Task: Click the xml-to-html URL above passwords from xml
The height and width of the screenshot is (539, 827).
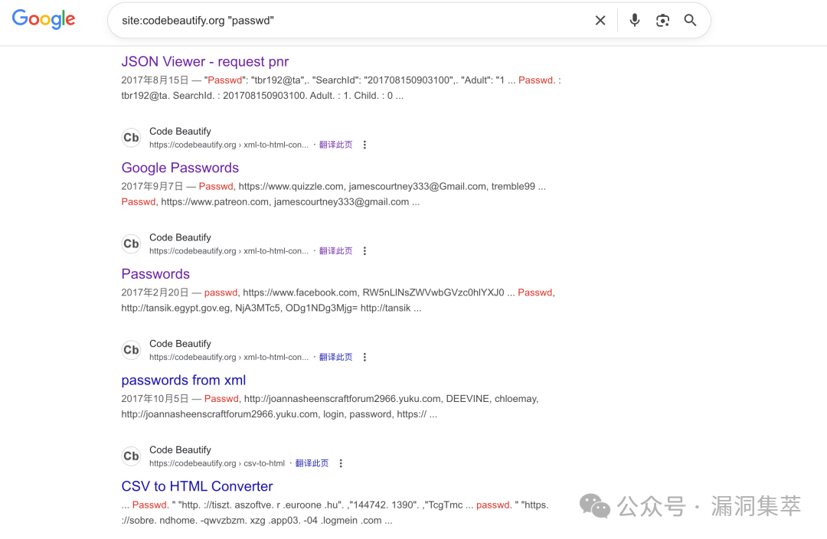Action: click(229, 357)
